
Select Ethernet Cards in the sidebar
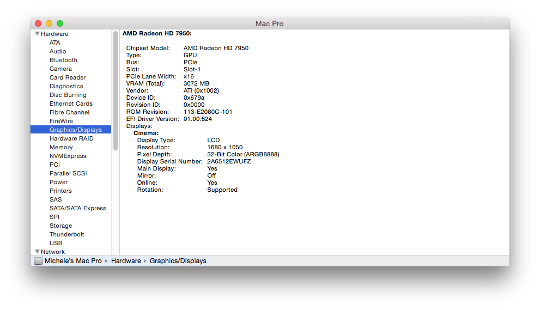71,104
